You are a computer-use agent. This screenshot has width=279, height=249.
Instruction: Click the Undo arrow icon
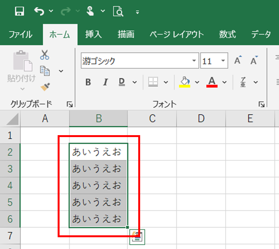(39, 12)
